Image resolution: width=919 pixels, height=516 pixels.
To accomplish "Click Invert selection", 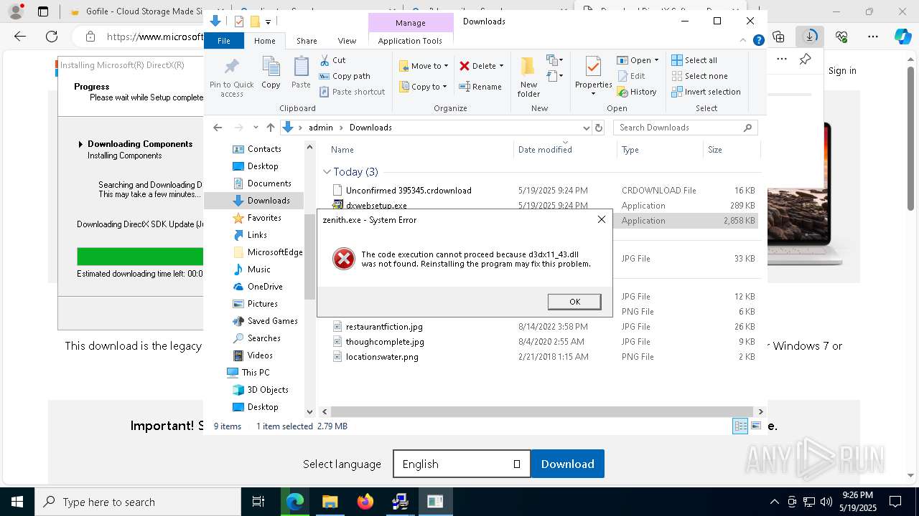I will [706, 92].
